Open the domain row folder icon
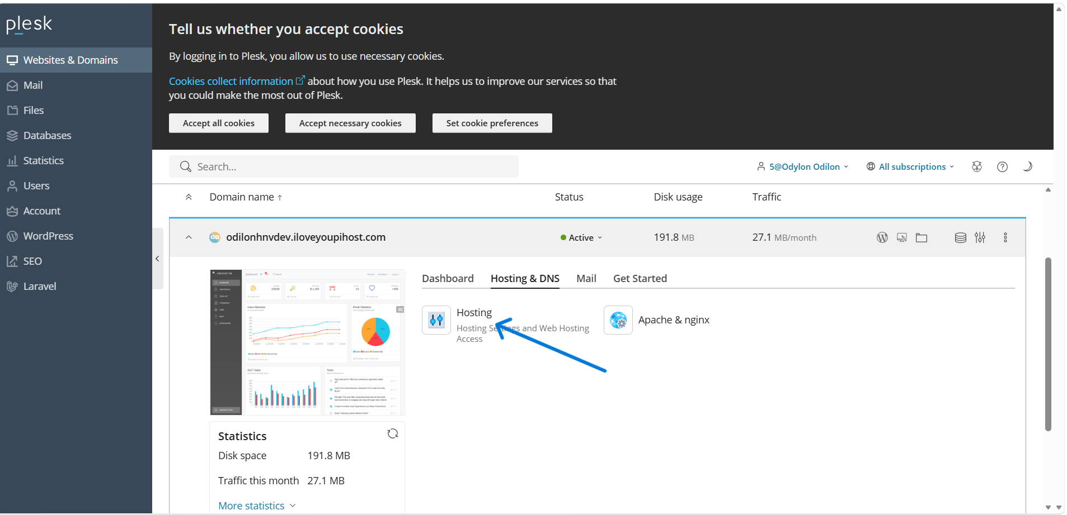This screenshot has width=1067, height=515. [921, 237]
